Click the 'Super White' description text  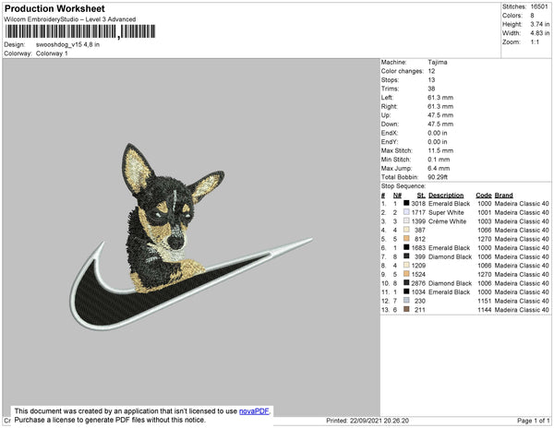tap(446, 212)
